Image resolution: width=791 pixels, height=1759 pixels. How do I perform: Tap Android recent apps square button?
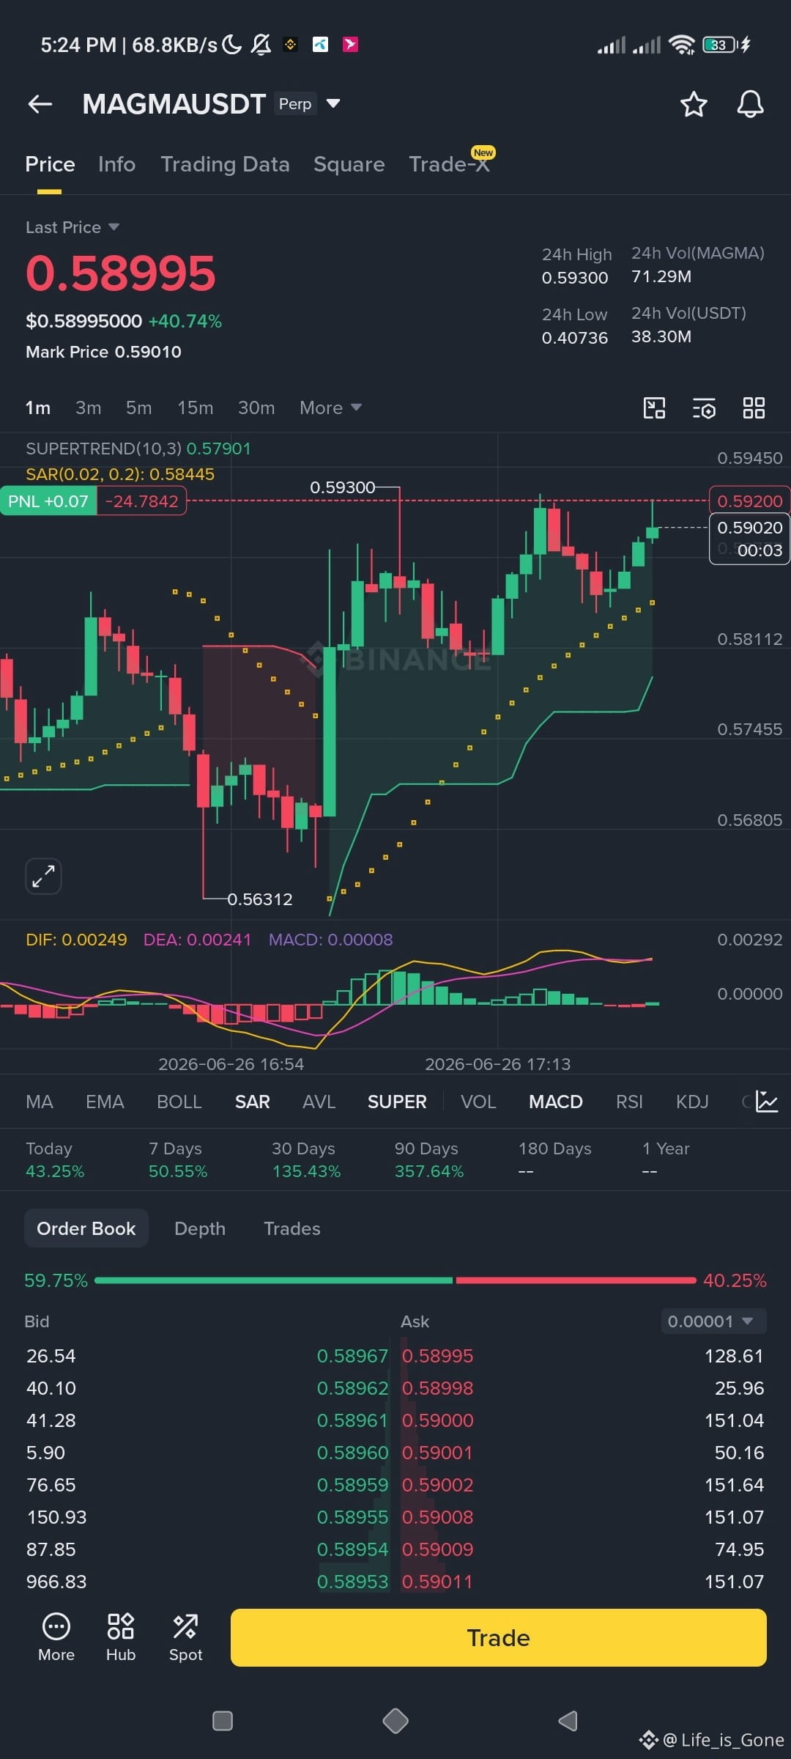pyautogui.click(x=222, y=1721)
